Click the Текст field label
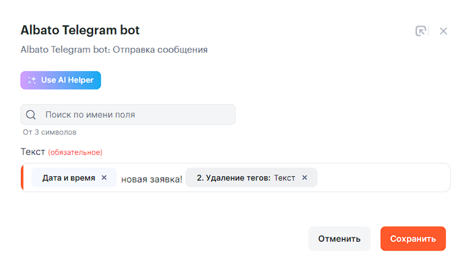The image size is (469, 271). coord(32,152)
